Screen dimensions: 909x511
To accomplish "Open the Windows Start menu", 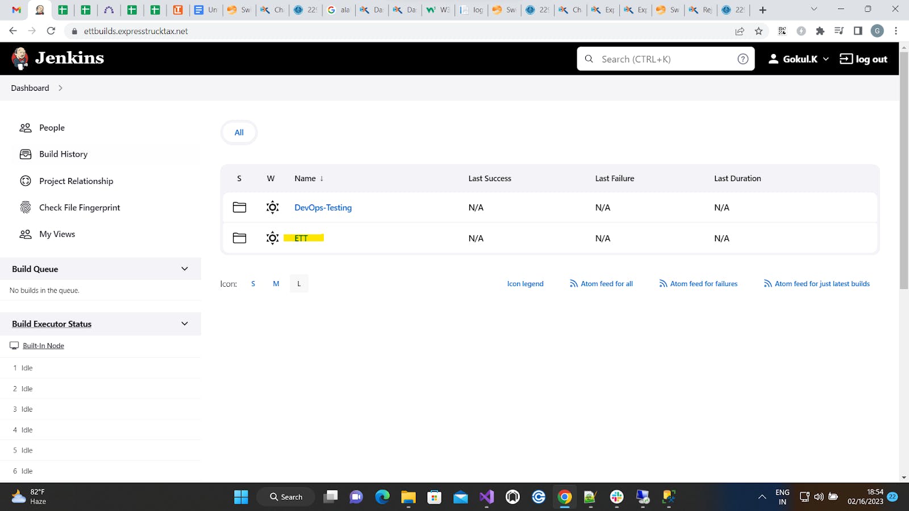I will coord(241,497).
